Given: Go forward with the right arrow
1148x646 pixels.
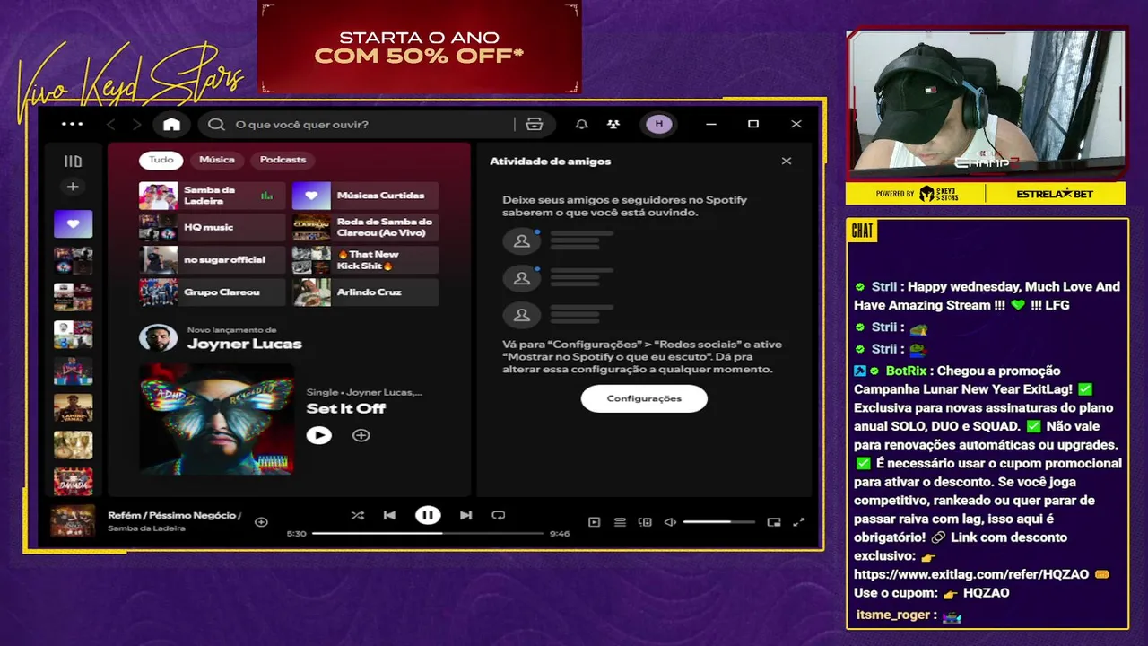Looking at the screenshot, I should pyautogui.click(x=136, y=124).
